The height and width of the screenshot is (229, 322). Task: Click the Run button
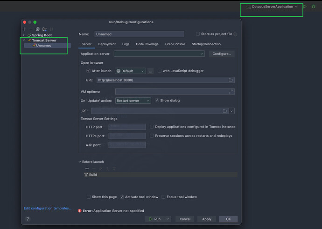click(155, 219)
